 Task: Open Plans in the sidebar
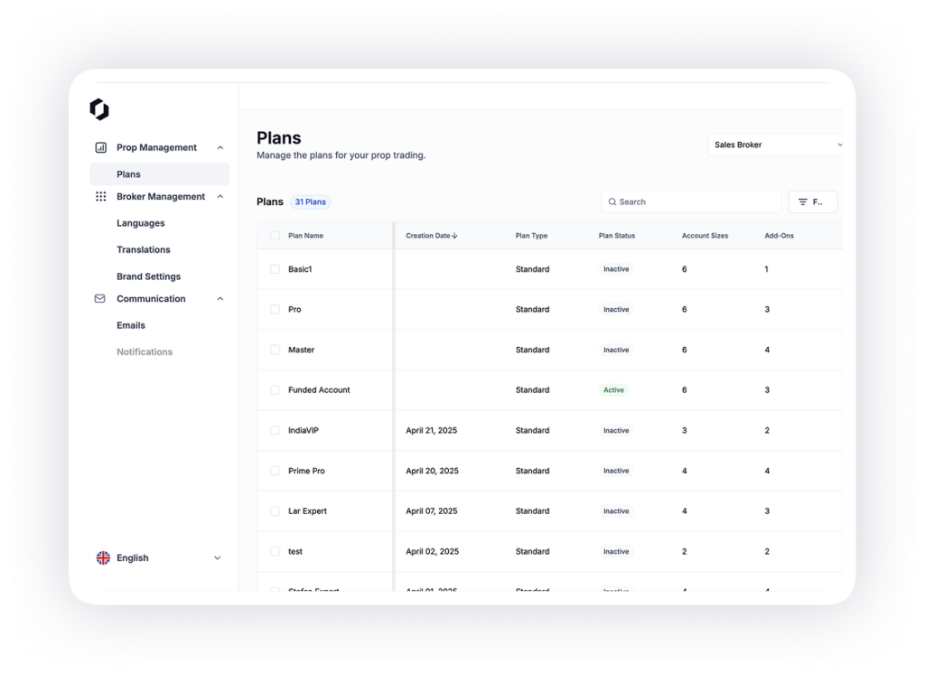[x=128, y=174]
